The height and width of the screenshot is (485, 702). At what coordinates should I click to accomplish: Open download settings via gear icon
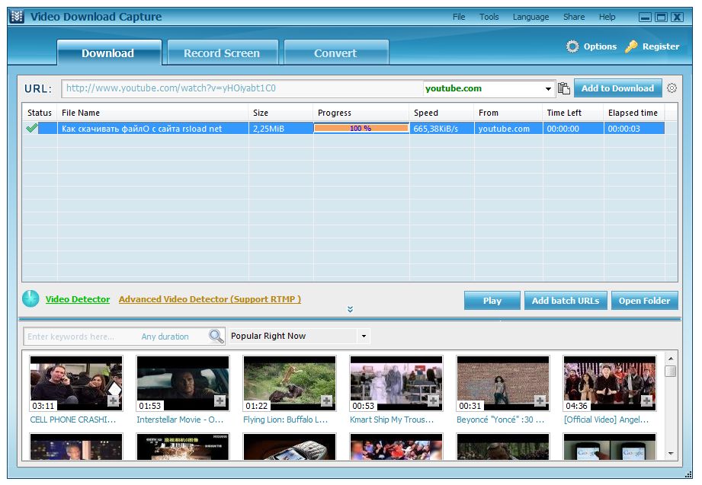(672, 88)
